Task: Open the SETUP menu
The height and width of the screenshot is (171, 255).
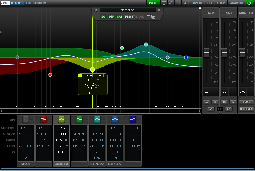Action: (x=221, y=3)
